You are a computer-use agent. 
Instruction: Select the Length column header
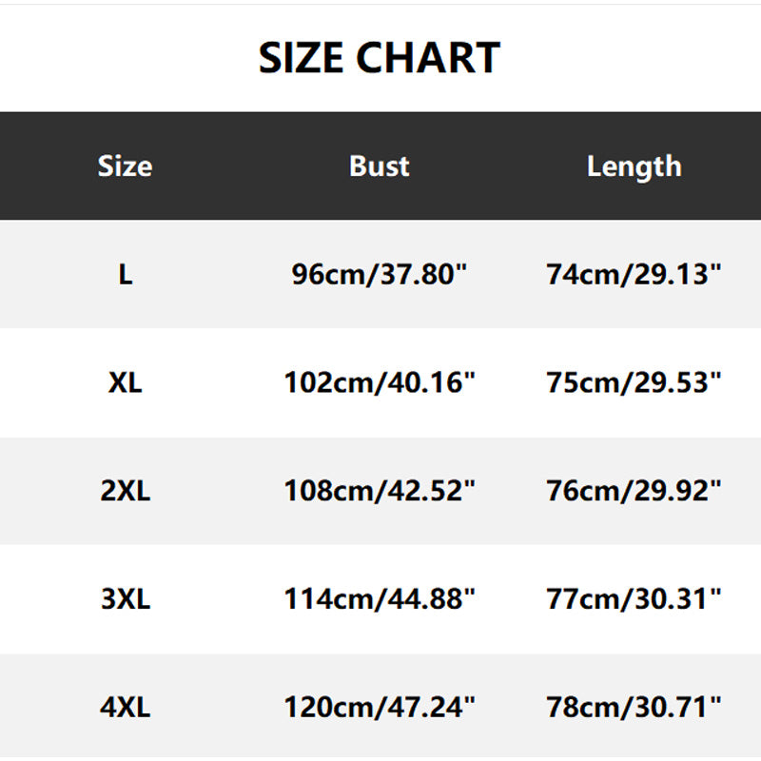(634, 166)
